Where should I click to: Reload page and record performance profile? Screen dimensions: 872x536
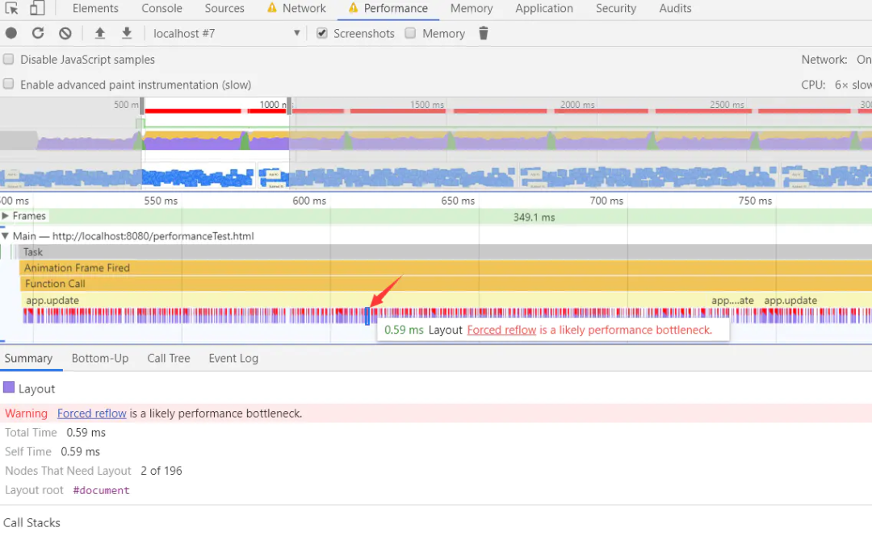tap(37, 33)
